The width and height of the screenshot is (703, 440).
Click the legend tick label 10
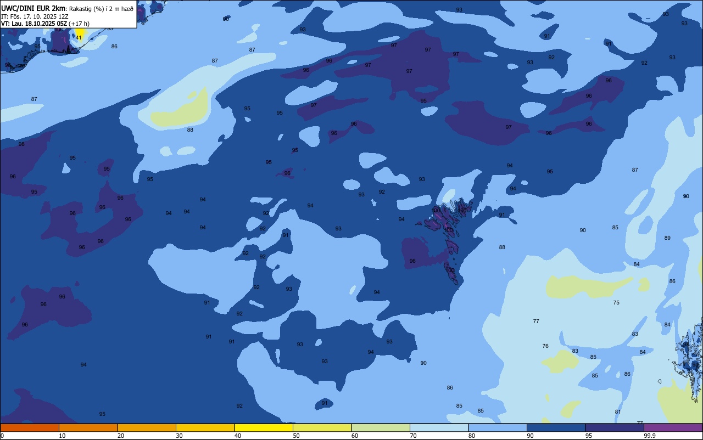63,436
